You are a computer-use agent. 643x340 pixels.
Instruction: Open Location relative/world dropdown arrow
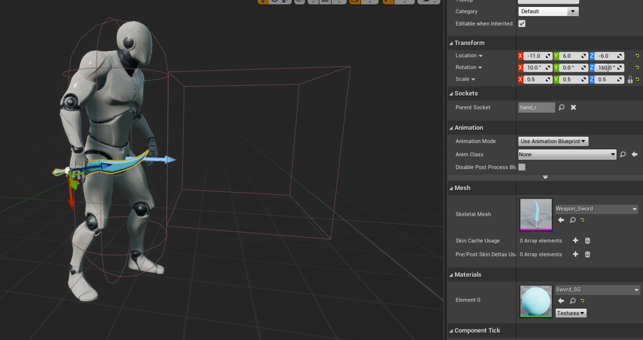click(481, 56)
